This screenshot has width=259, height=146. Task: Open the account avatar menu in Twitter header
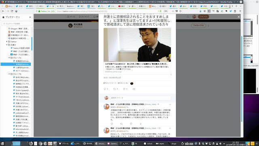click(194, 17)
